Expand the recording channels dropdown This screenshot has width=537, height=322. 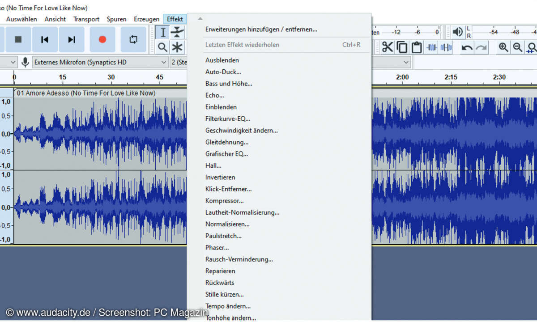coord(179,62)
